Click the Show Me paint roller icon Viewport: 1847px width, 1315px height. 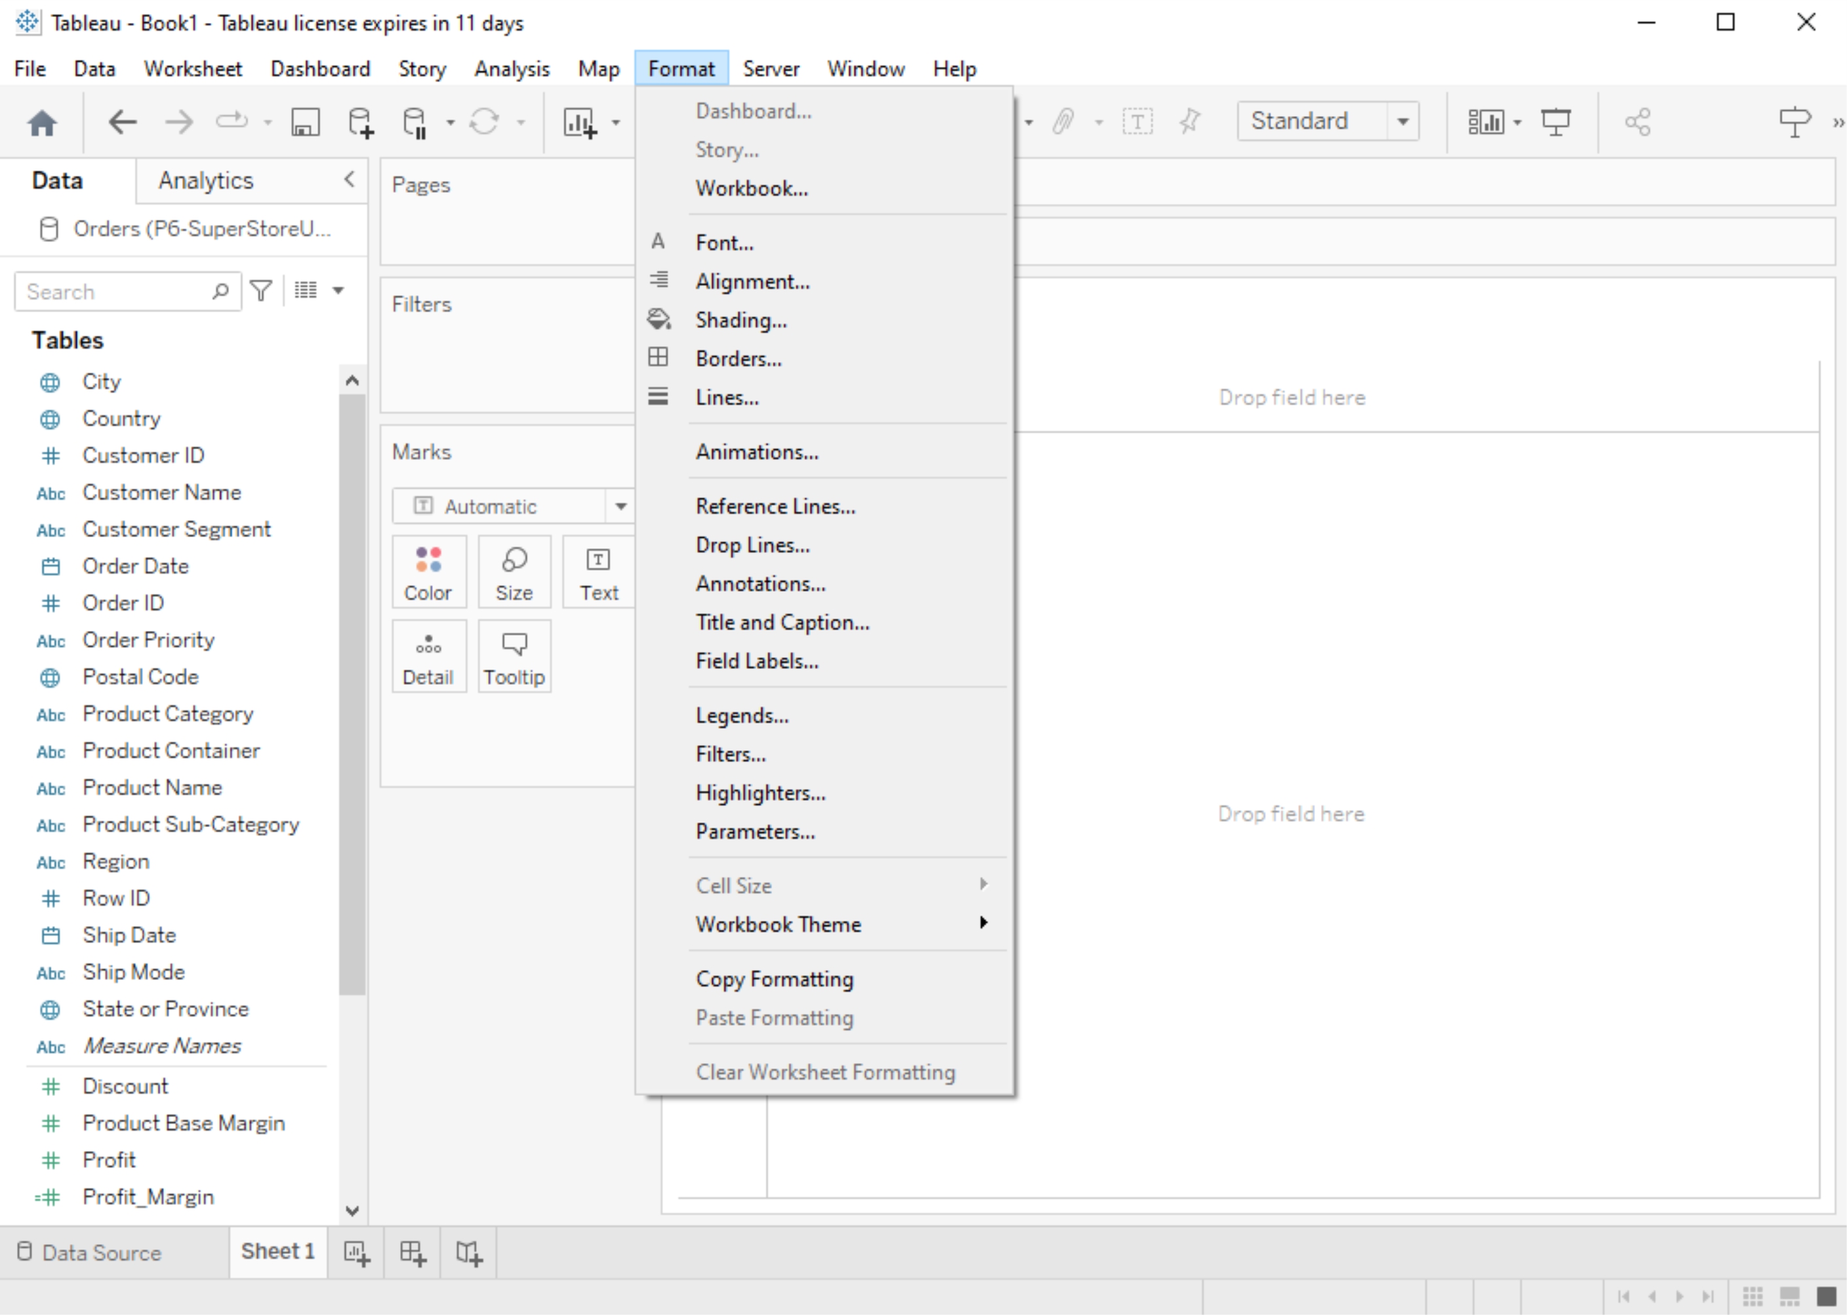(x=1795, y=122)
